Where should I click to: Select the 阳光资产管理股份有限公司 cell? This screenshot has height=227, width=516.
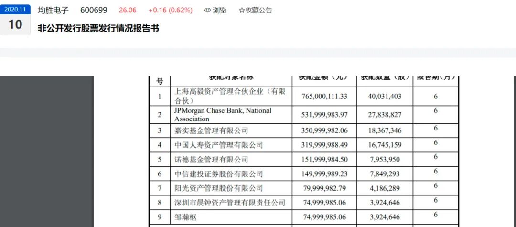(x=231, y=188)
